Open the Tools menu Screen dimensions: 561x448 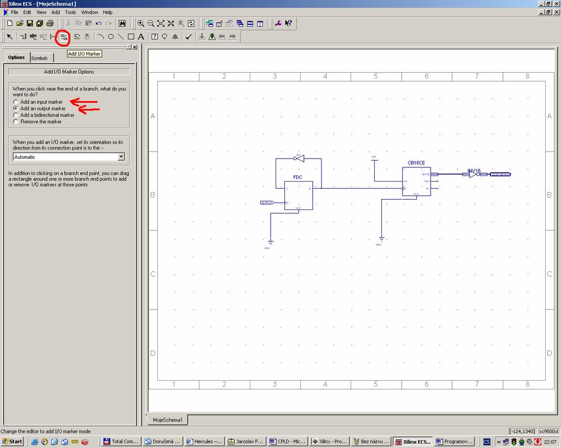71,12
